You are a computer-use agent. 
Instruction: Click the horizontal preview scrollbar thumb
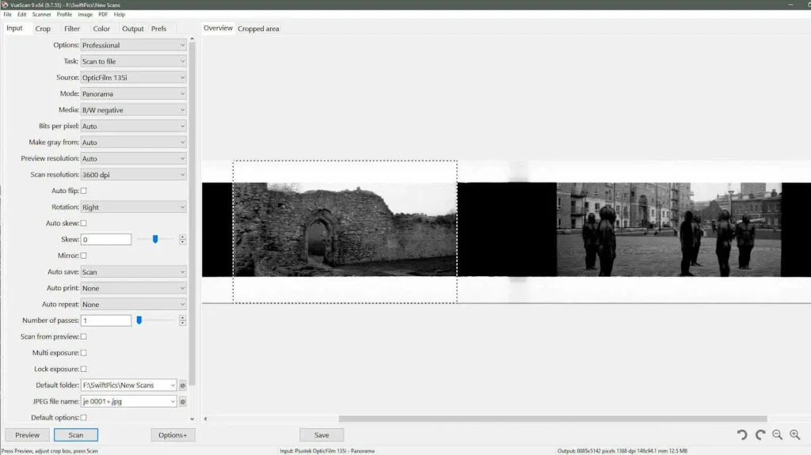pyautogui.click(x=552, y=419)
